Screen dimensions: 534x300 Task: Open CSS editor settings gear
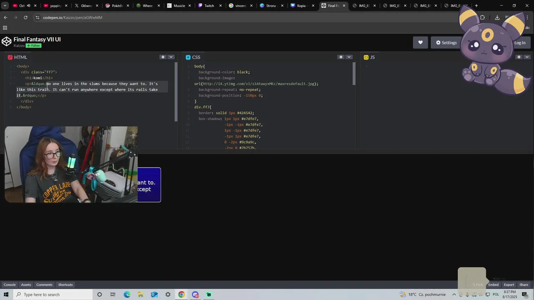341,57
